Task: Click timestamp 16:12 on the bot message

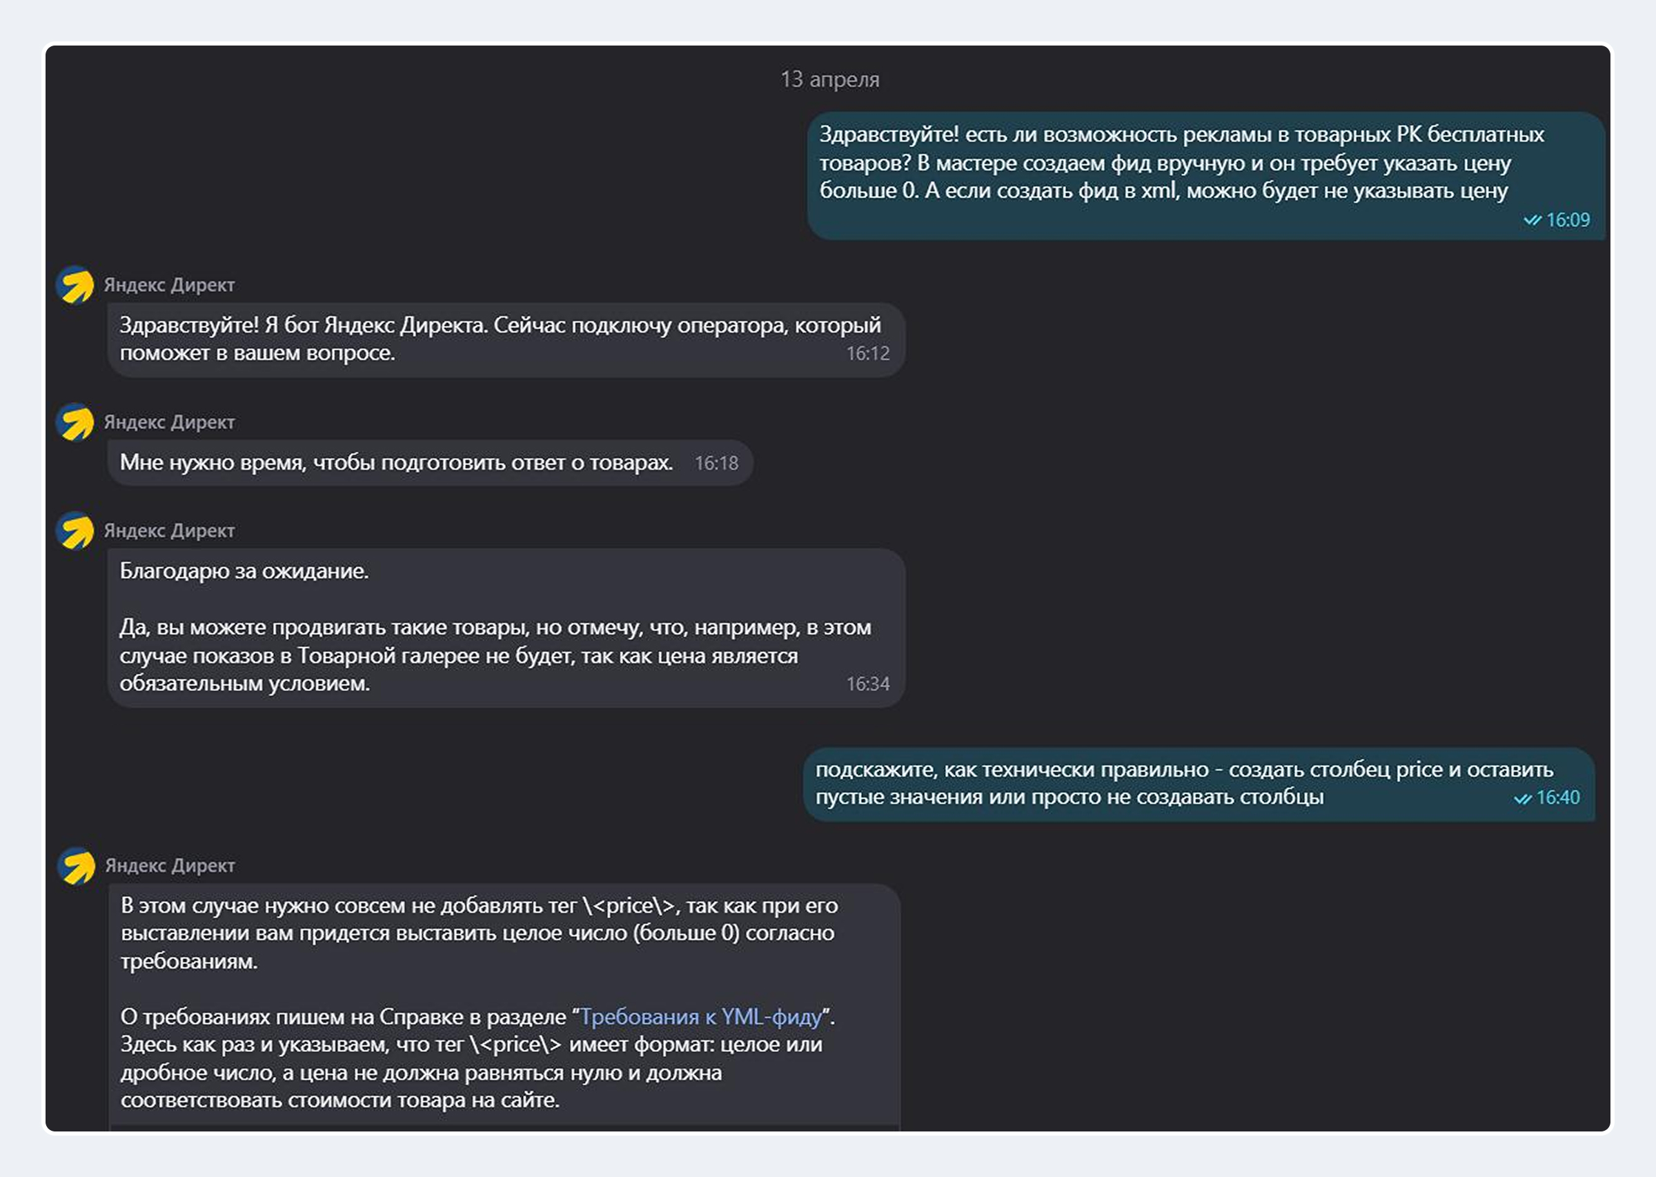Action: (867, 354)
